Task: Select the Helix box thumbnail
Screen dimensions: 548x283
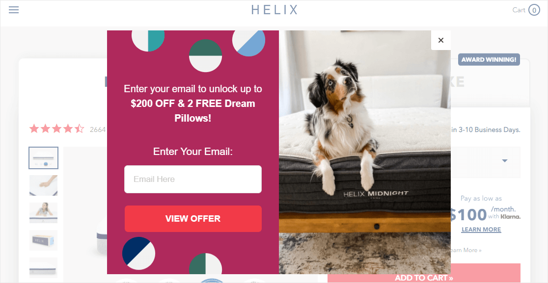Action: pyautogui.click(x=43, y=240)
